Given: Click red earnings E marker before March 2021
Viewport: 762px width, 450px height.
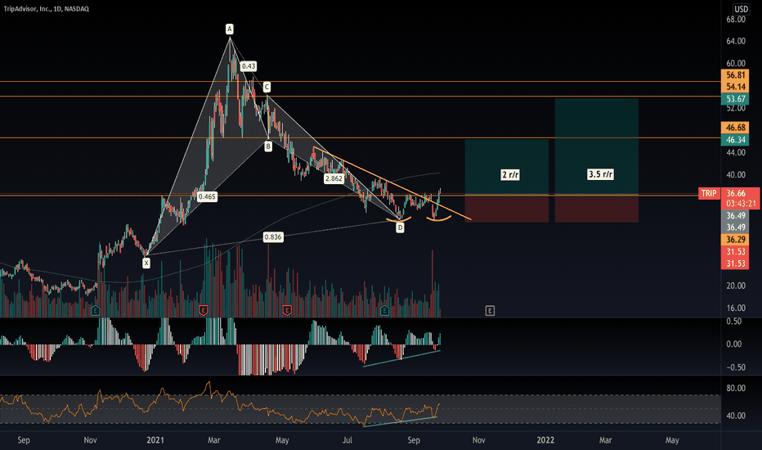Looking at the screenshot, I should click(204, 310).
